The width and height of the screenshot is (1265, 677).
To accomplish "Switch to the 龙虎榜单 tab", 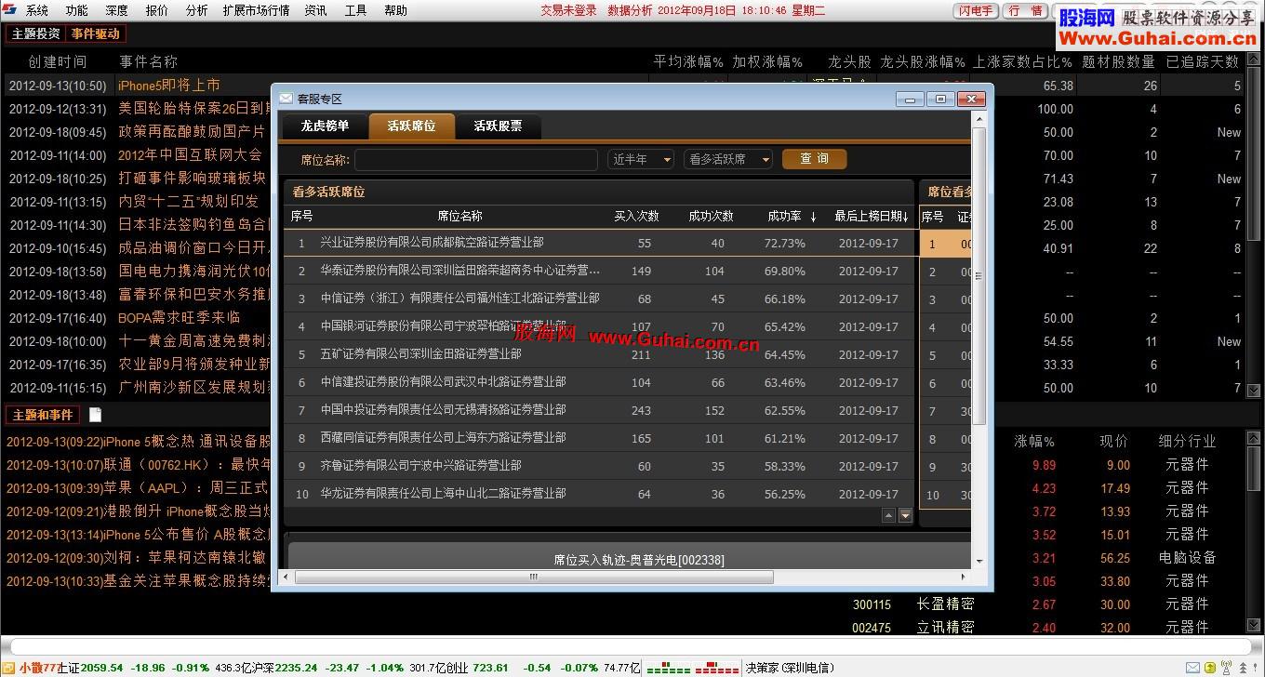I will [325, 126].
